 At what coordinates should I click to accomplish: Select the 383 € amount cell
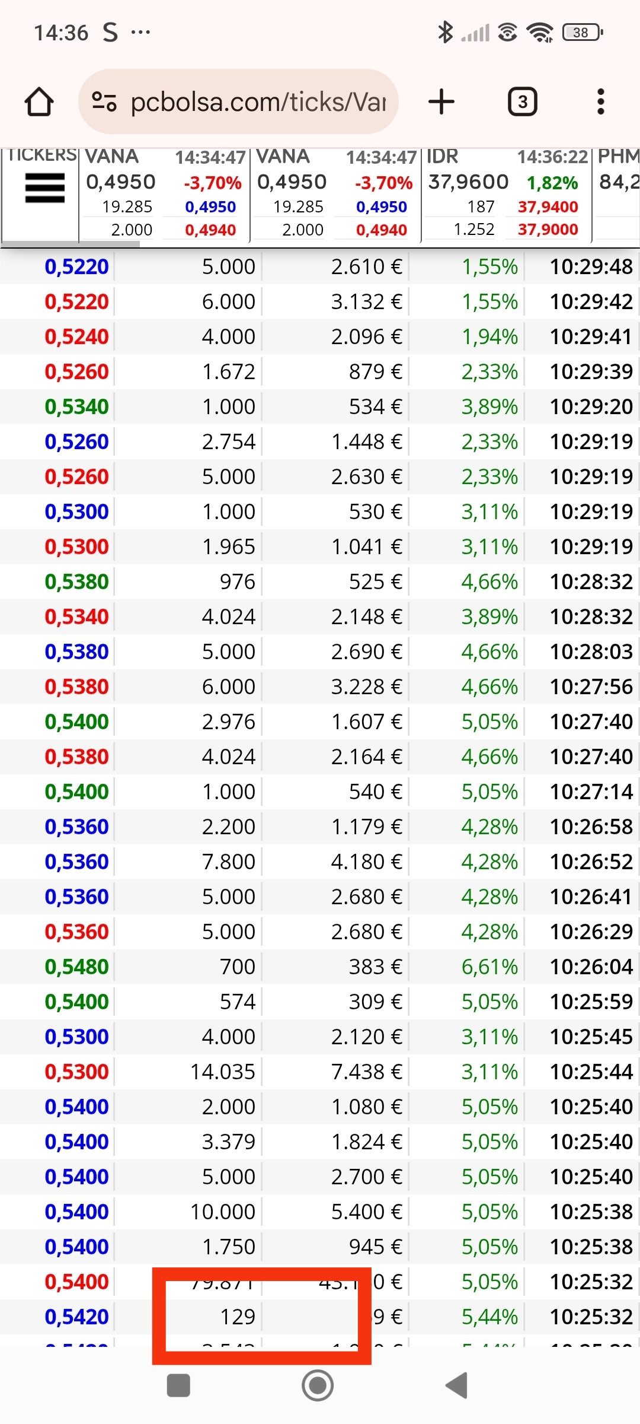pos(375,967)
